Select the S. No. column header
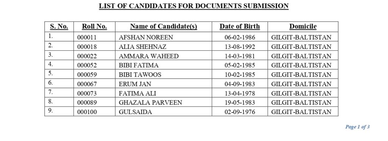 (59, 27)
